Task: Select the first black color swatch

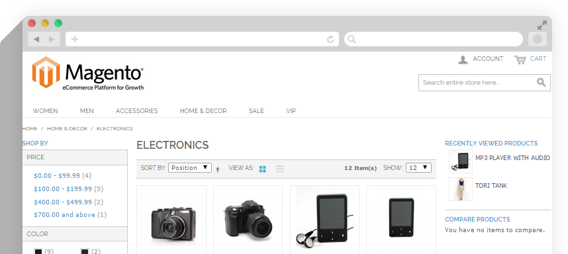Action: point(38,251)
